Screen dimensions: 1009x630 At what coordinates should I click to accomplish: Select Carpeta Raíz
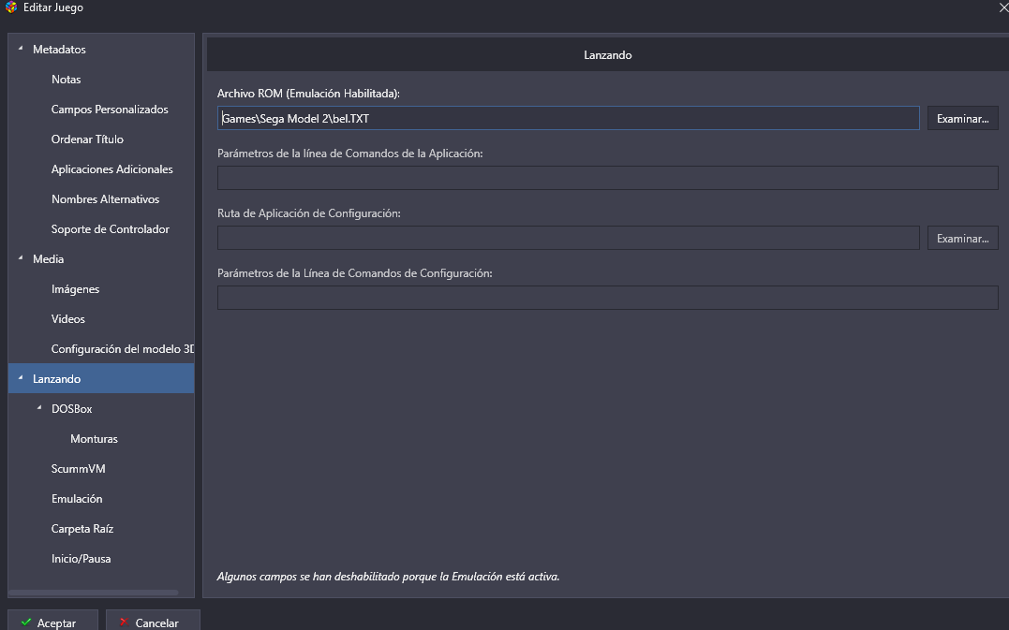(82, 528)
